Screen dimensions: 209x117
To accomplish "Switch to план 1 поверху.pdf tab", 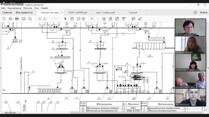I will point(105,12).
